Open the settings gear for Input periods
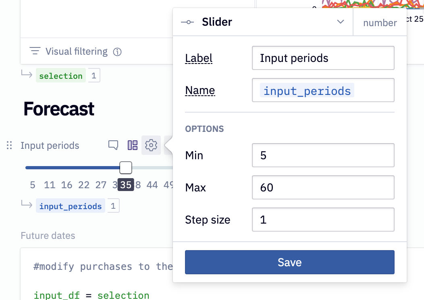This screenshot has width=424, height=300. [x=151, y=145]
